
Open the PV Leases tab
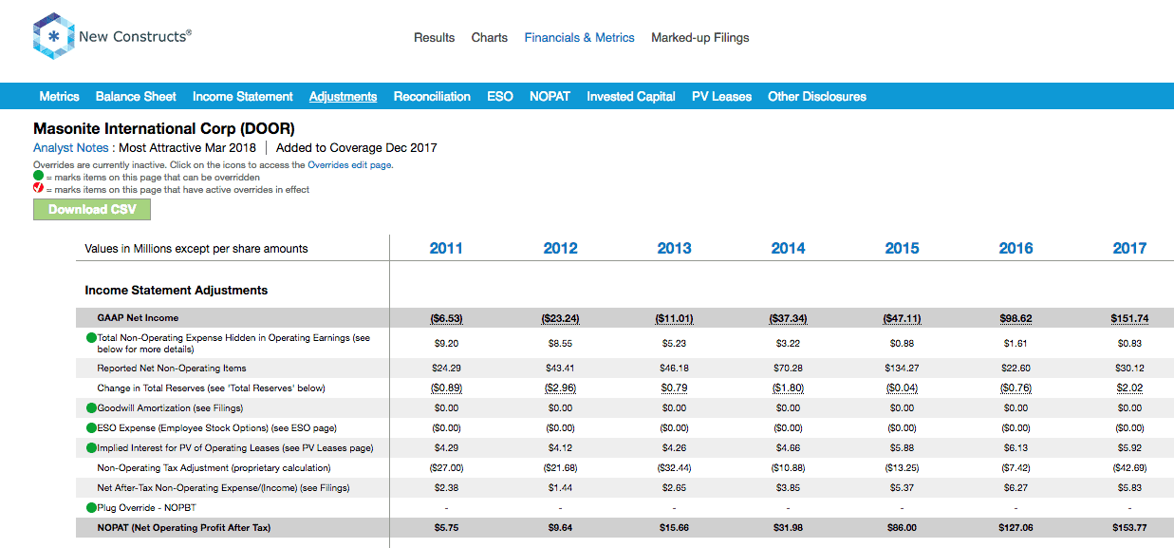click(x=721, y=96)
